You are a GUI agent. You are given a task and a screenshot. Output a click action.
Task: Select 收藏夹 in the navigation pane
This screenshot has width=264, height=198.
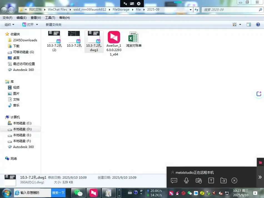[x=13, y=34]
